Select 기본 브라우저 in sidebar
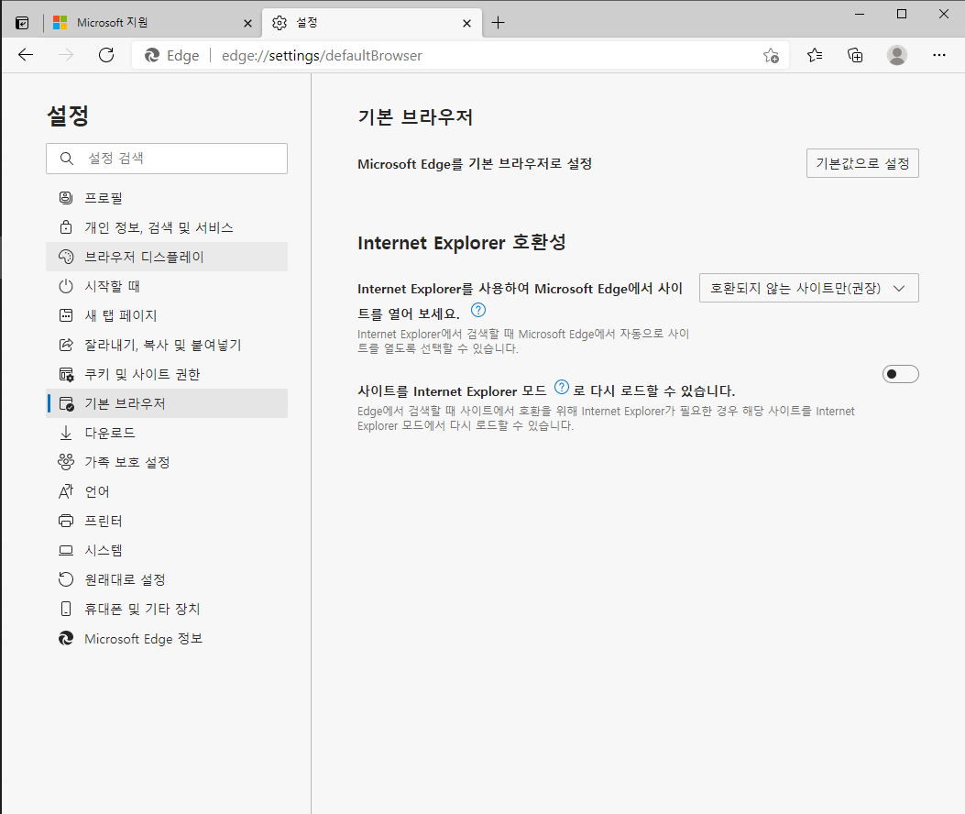Image resolution: width=965 pixels, height=814 pixels. pos(167,403)
